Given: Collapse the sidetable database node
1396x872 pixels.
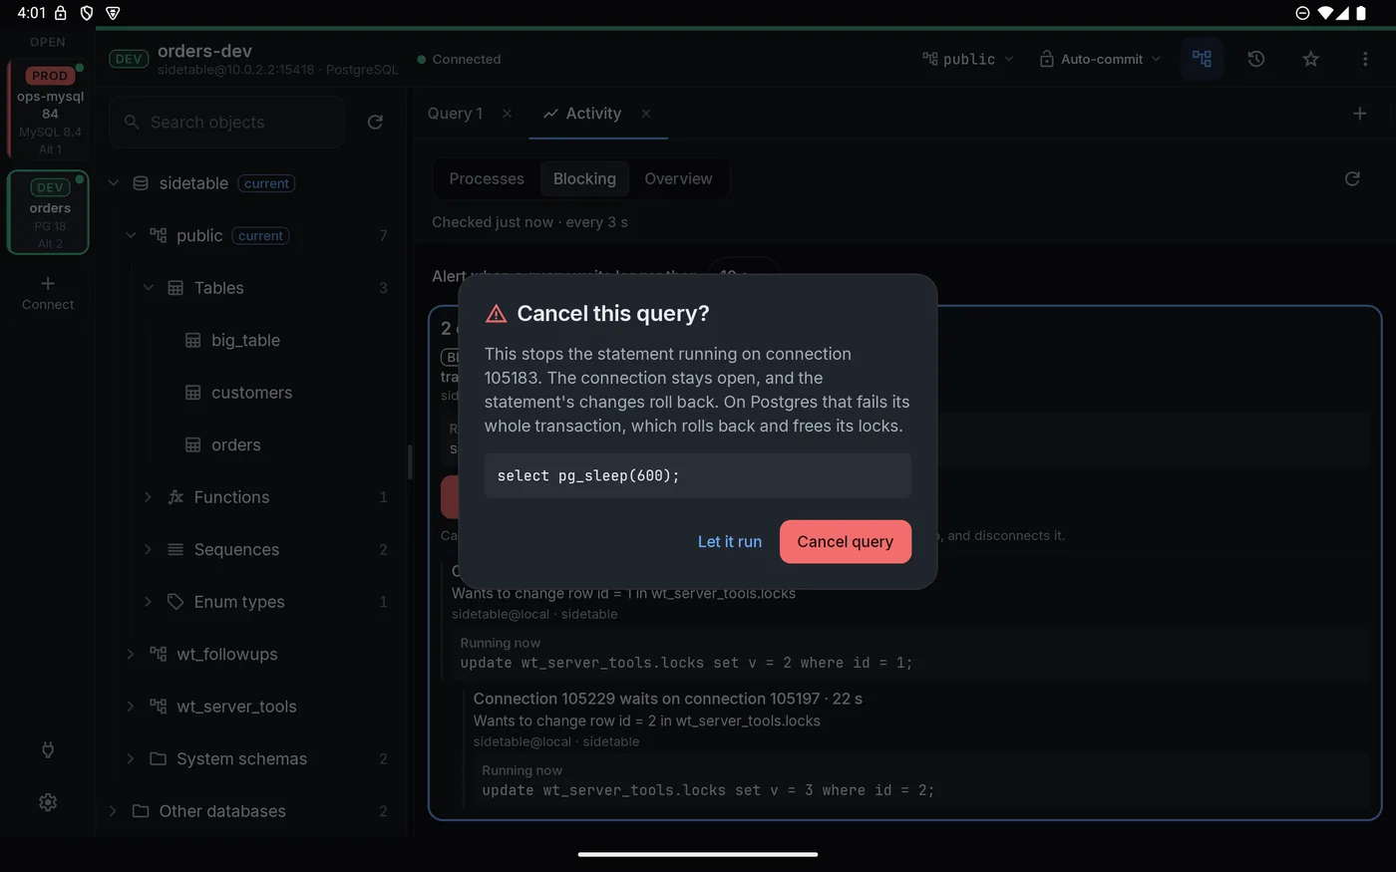Looking at the screenshot, I should (113, 183).
